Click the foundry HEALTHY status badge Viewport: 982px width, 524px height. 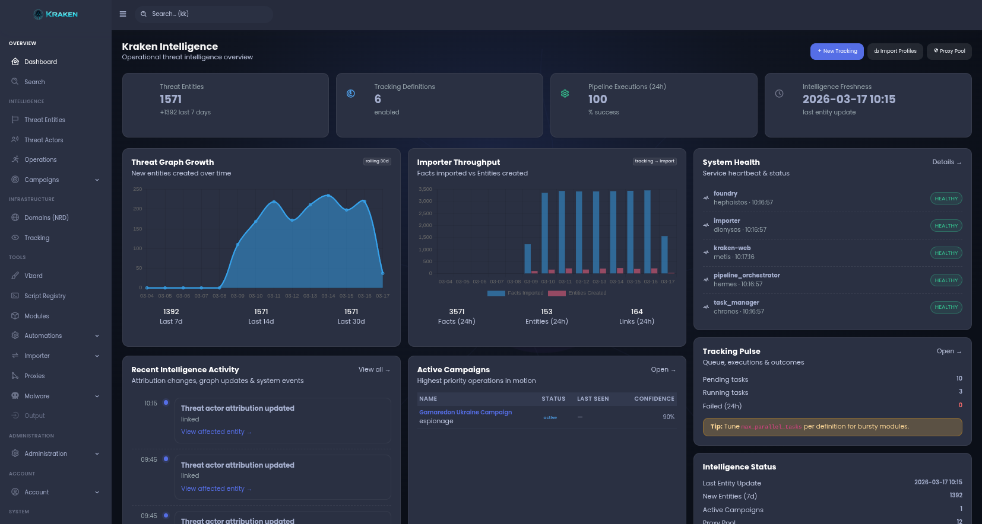(946, 199)
